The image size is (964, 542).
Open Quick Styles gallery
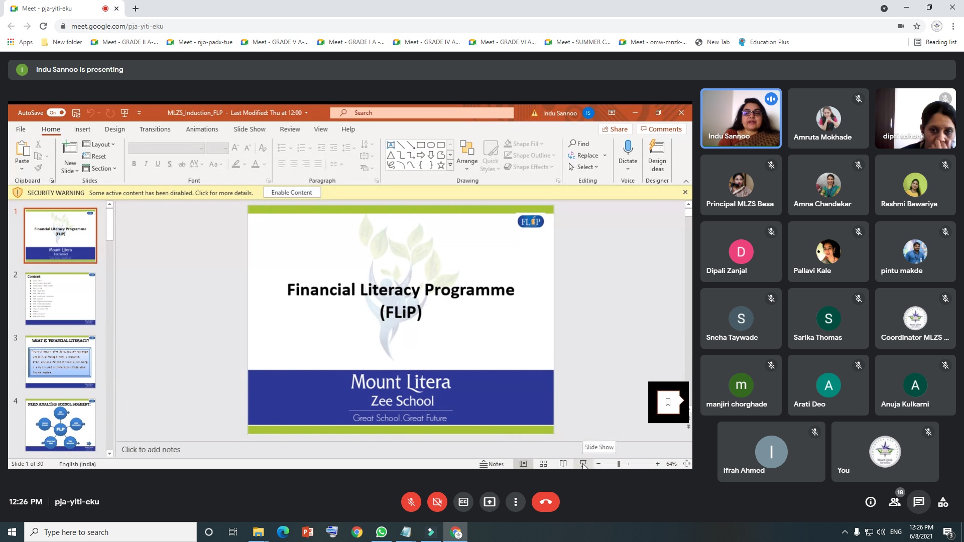[x=491, y=156]
